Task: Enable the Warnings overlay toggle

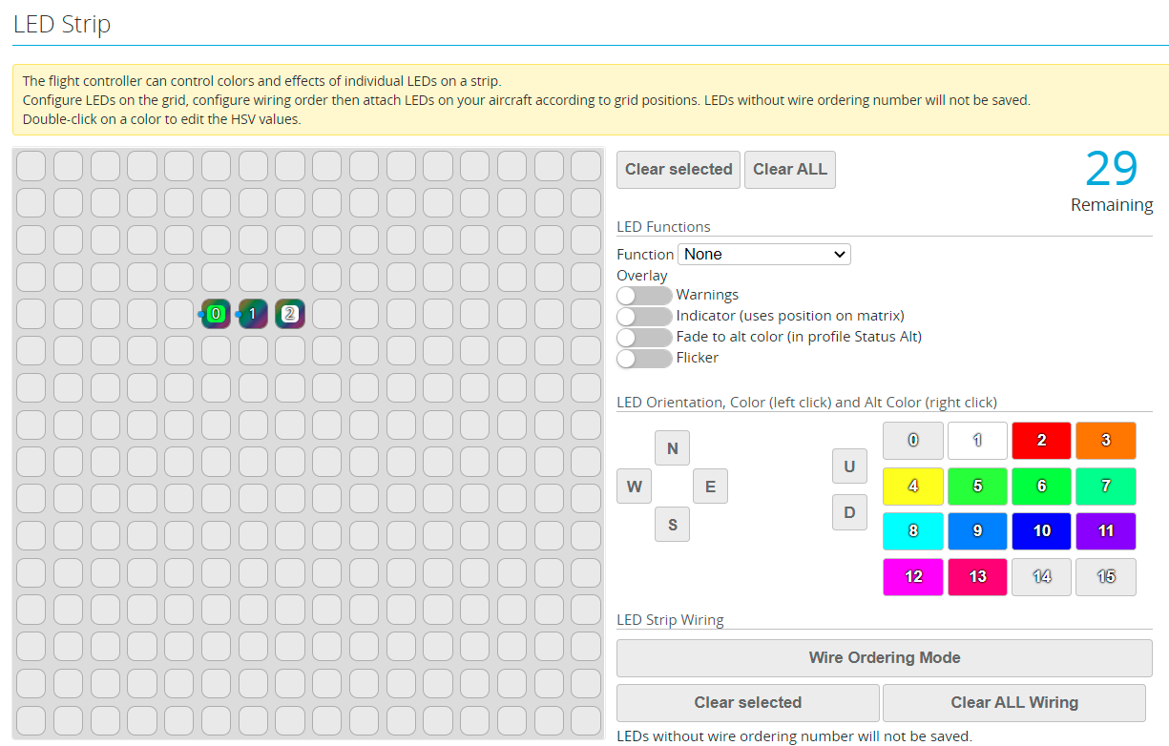Action: coord(643,296)
